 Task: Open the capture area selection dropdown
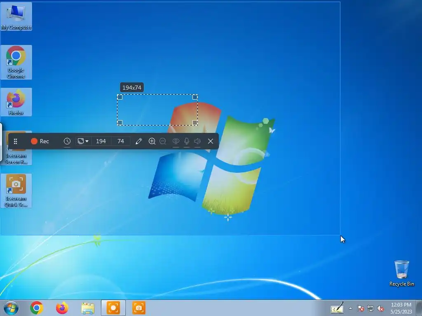tap(83, 141)
